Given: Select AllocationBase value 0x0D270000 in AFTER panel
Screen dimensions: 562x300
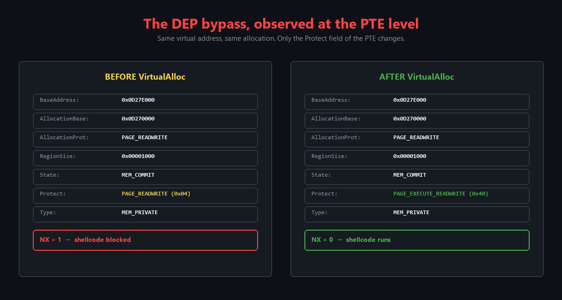Looking at the screenshot, I should pos(410,119).
